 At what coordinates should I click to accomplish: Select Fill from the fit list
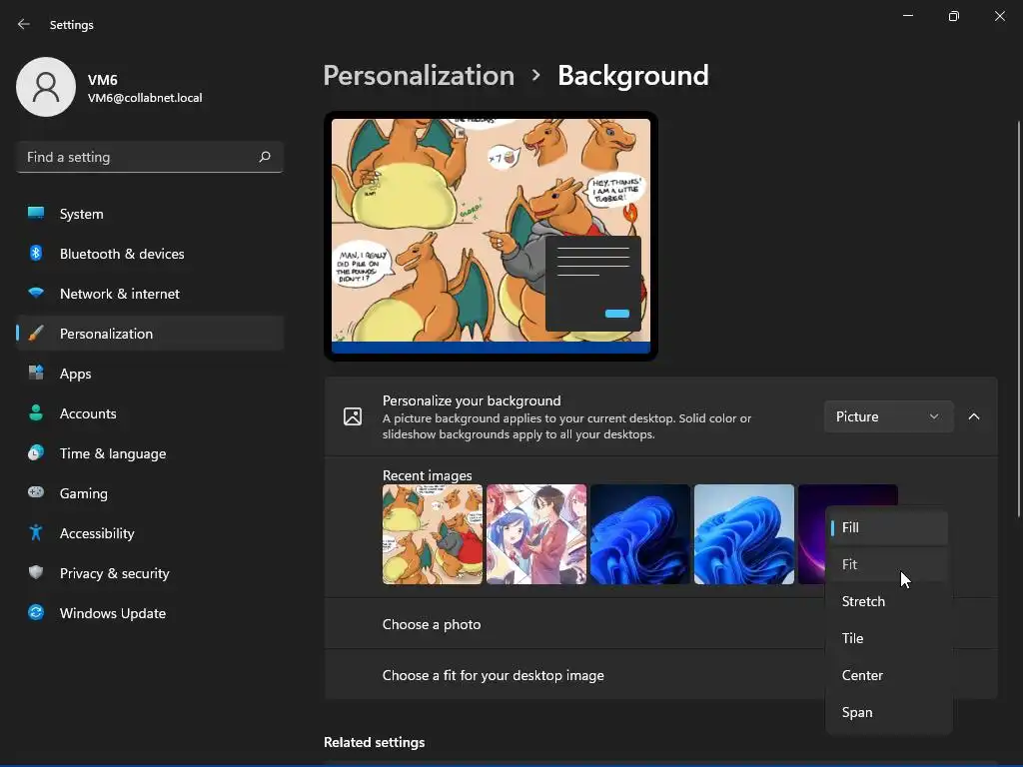[888, 527]
